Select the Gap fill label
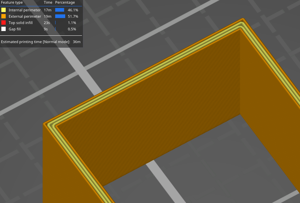Viewport: 300px width, 203px height. tap(14, 29)
